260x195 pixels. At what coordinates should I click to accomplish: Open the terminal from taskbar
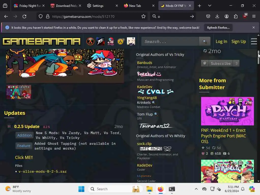172,189
